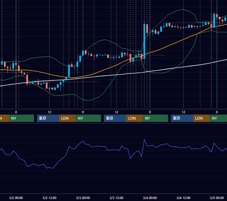Click the 3/4 12:00 date label
This screenshot has width=227, height=201.
(183, 198)
